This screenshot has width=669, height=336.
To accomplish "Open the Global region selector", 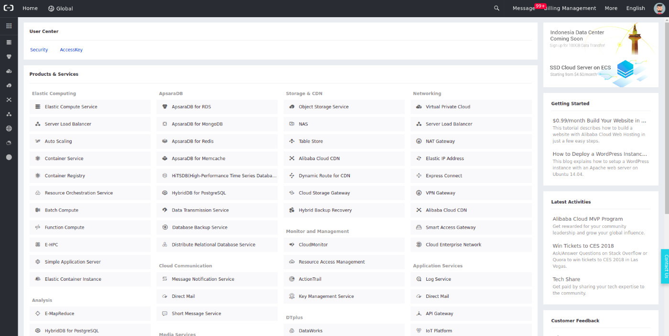I will tap(60, 8).
